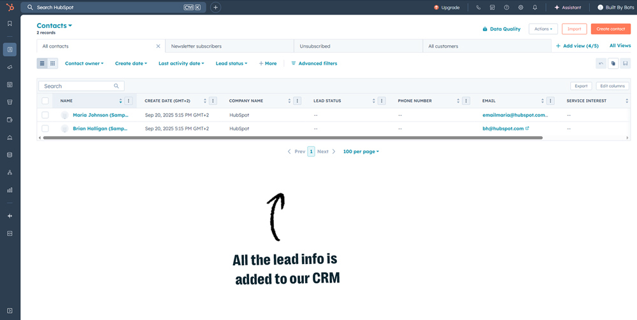Open the CRM contacts sidebar icon
Viewport: 637px width, 320px height.
pyautogui.click(x=10, y=50)
